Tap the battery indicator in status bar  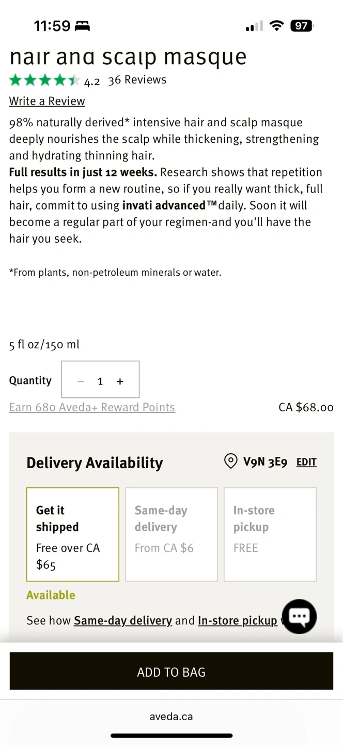[x=302, y=25]
